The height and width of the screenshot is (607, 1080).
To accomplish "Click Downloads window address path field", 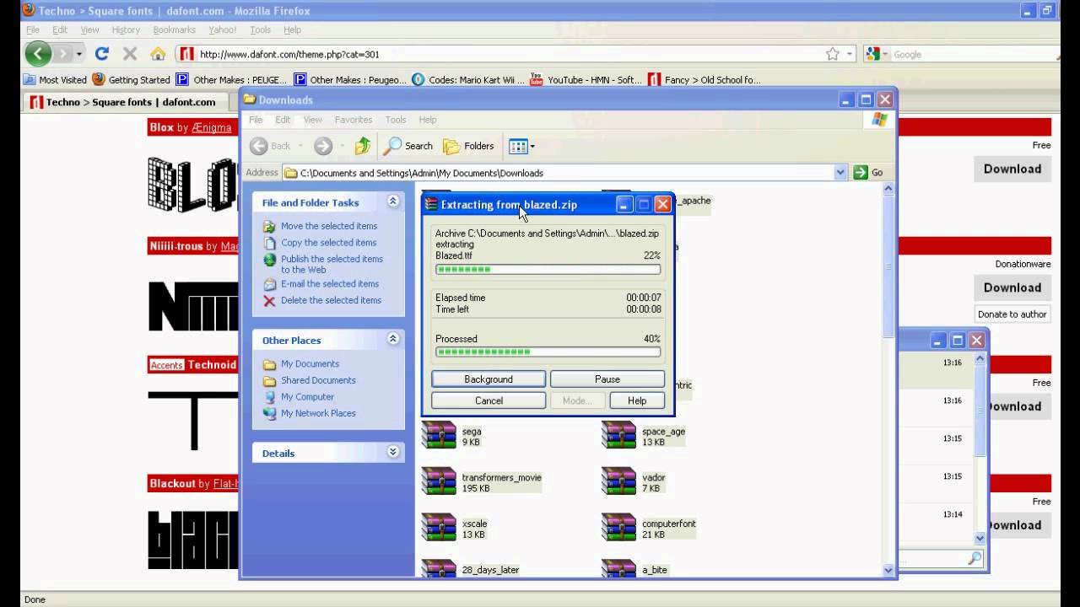I will (x=559, y=172).
